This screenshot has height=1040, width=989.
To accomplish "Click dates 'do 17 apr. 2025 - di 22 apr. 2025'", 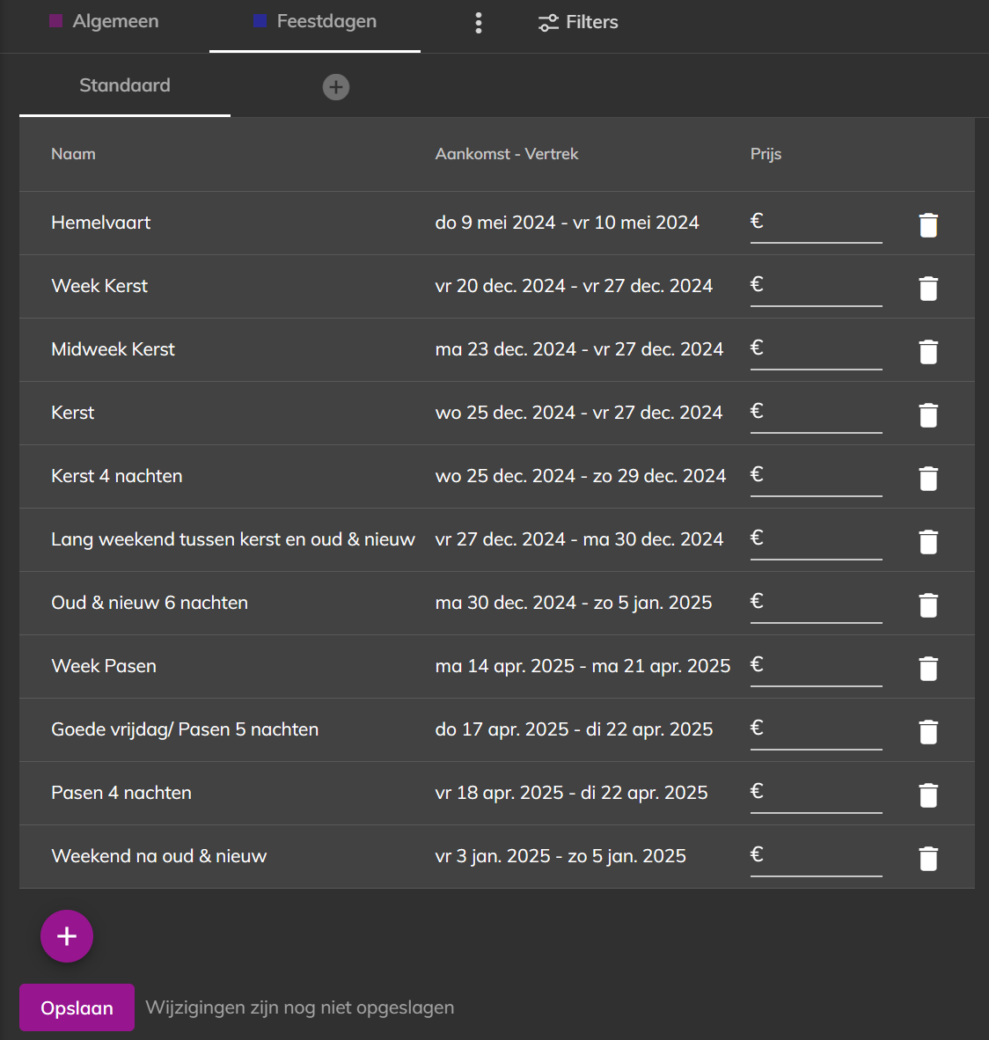I will 574,729.
